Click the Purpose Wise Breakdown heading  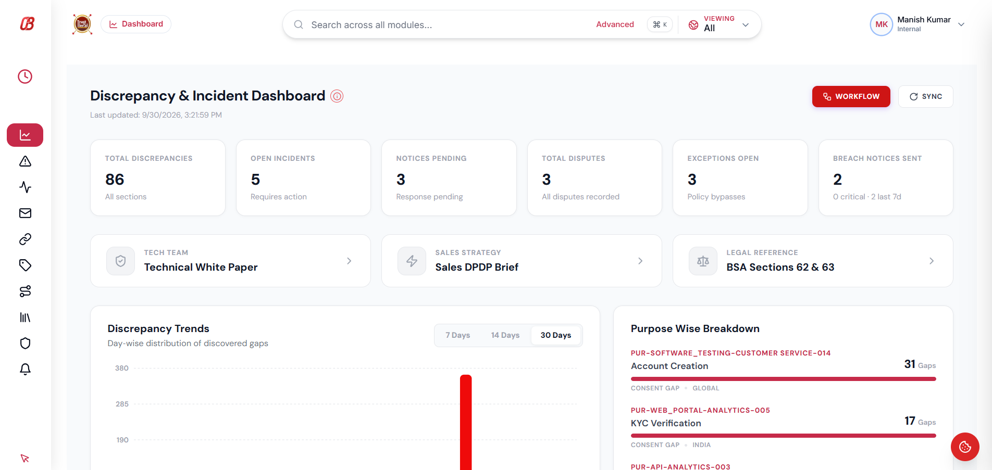695,328
